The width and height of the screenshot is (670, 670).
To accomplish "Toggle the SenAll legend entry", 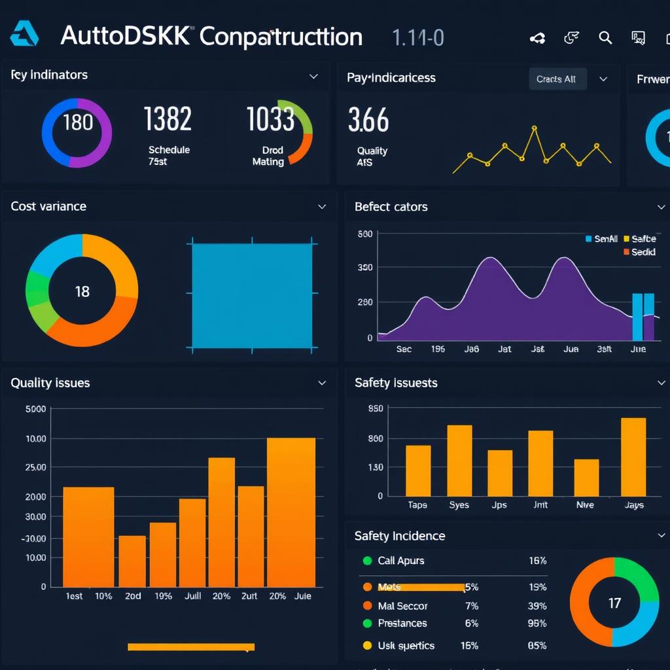I will click(x=602, y=239).
